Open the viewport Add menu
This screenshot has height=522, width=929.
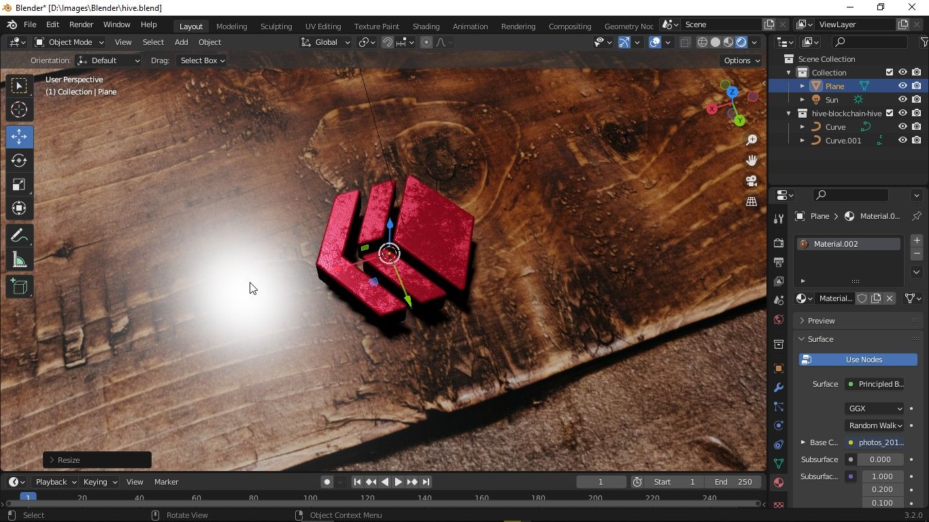click(181, 42)
